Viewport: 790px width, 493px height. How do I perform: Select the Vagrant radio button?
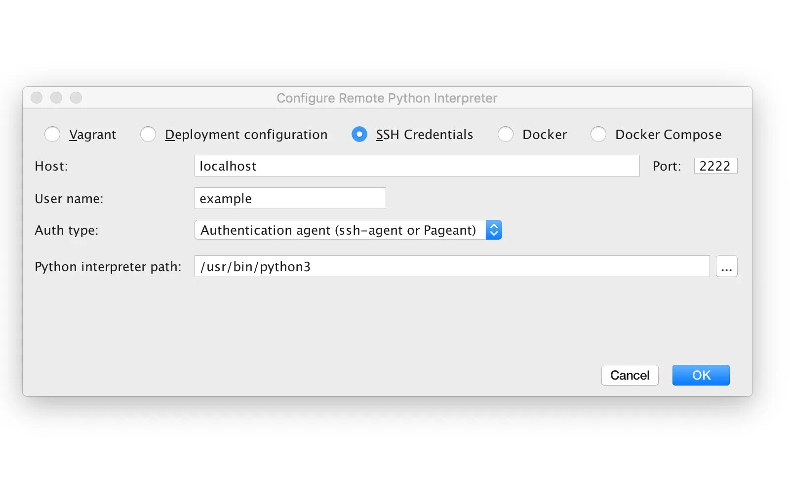[52, 134]
